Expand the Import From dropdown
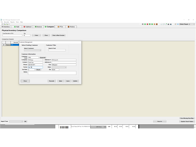Image resolution: width=196 pixels, height=147 pixels. click(x=16, y=121)
